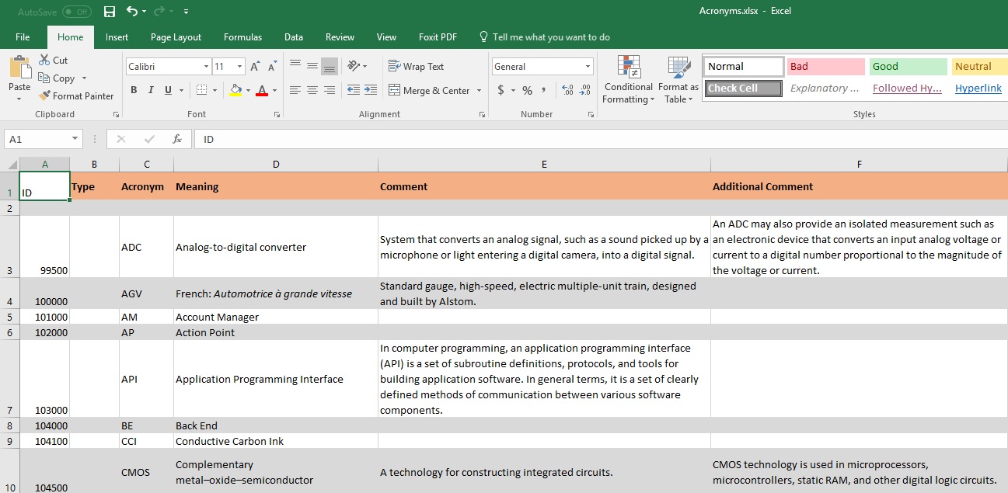Image resolution: width=1008 pixels, height=493 pixels.
Task: Click the Copy icon
Action: tap(44, 78)
